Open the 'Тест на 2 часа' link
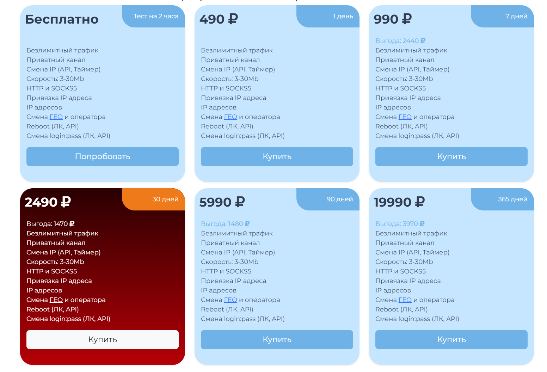Viewport: 547px width, 372px height. [156, 16]
